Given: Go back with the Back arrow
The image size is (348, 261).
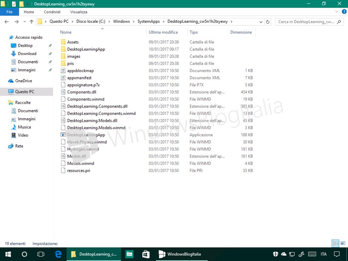Looking at the screenshot, I should coord(7,21).
